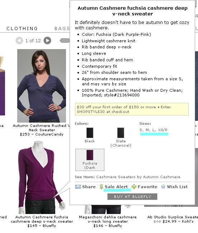
Task: Click the Share envelope icon
Action: click(x=78, y=187)
